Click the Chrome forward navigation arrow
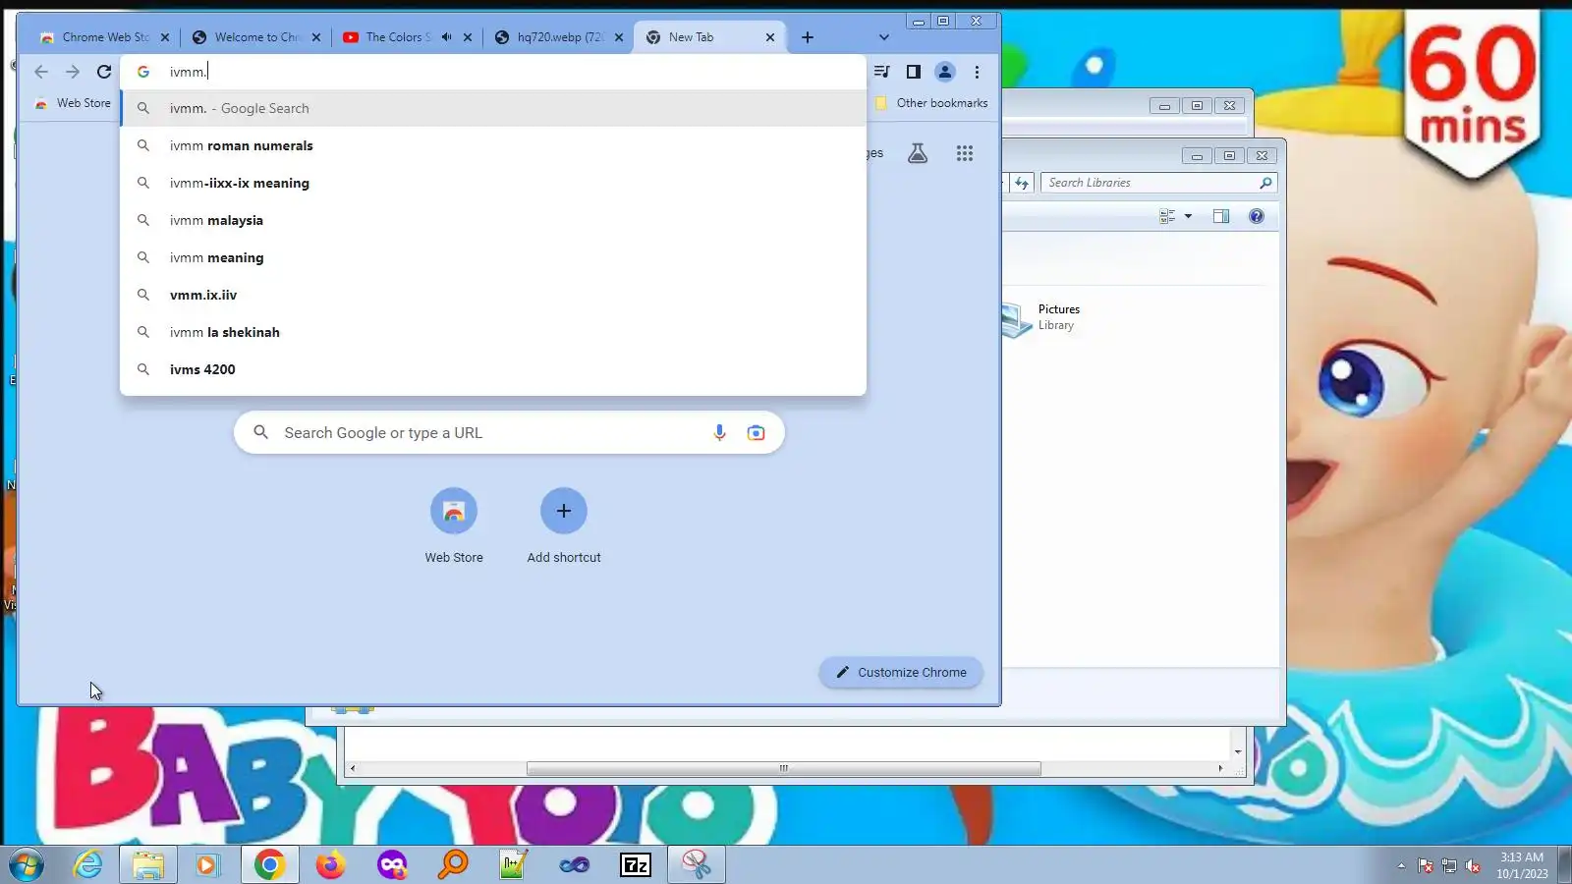Viewport: 1572px width, 884px height. pyautogui.click(x=73, y=72)
